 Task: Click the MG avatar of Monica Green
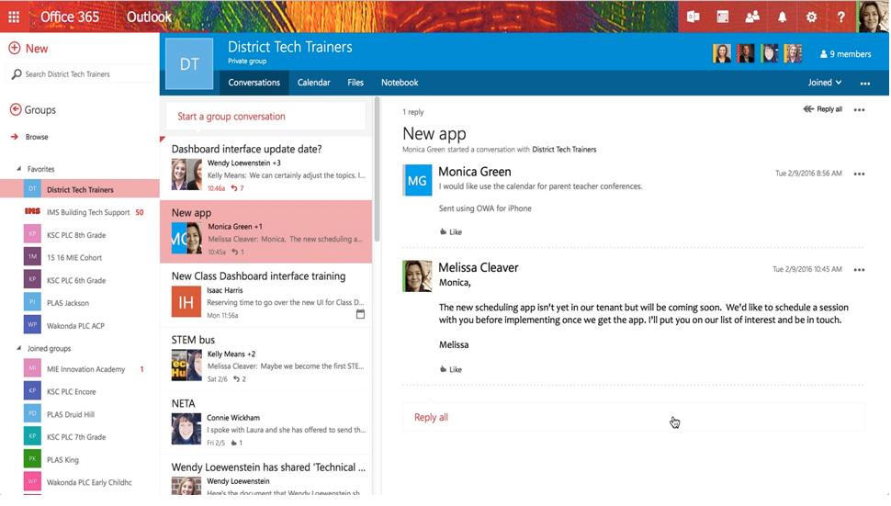pyautogui.click(x=417, y=180)
